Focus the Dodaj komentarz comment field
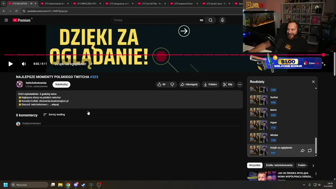 (x=131, y=123)
